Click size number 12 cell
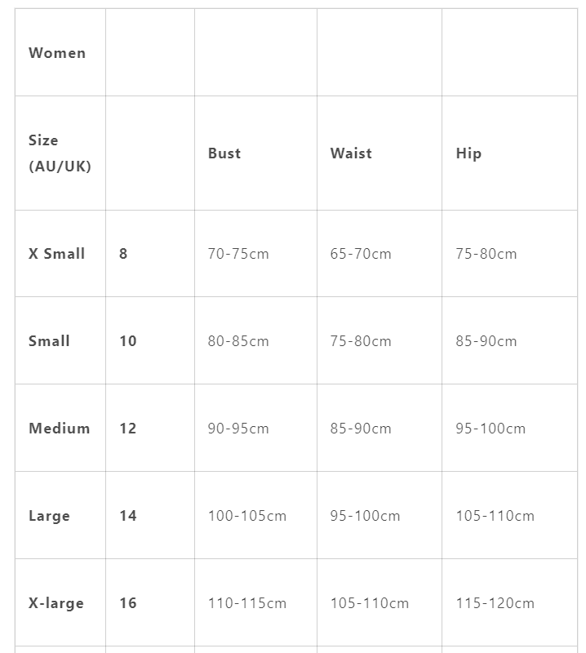The width and height of the screenshot is (586, 653). point(128,429)
